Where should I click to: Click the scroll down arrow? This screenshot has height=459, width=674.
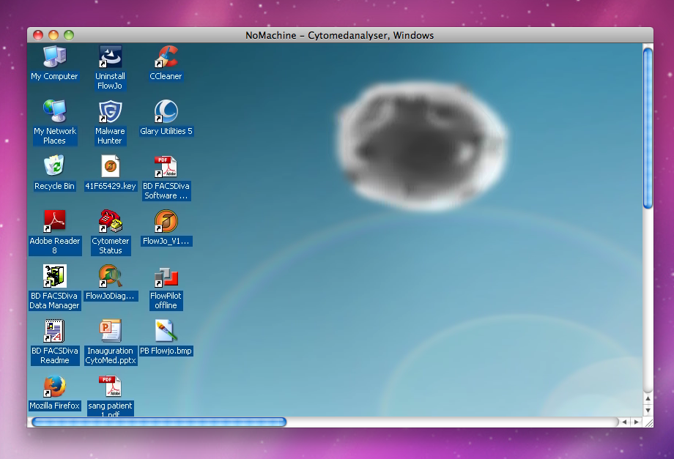tap(648, 411)
